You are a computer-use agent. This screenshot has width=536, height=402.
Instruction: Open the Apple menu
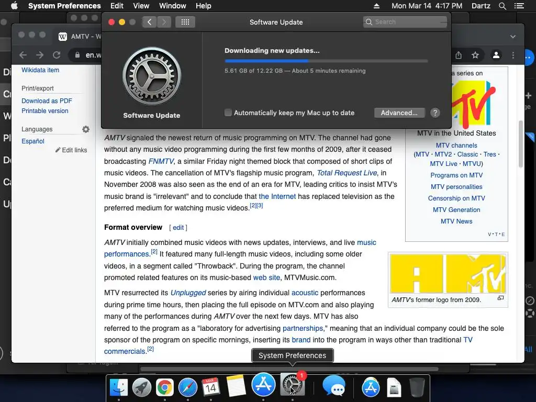[14, 6]
